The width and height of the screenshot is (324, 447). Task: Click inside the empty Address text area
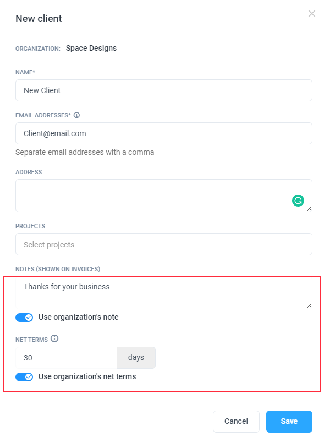point(164,196)
